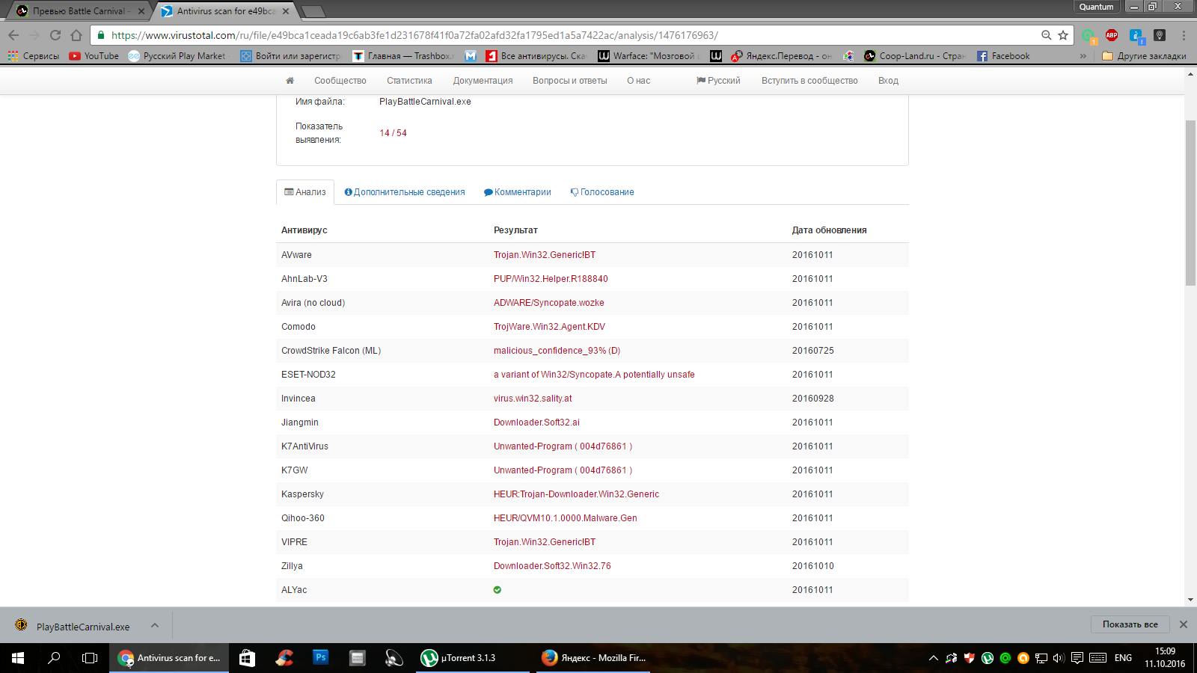Open the blue extension icon with exclamation badge

[1136, 36]
